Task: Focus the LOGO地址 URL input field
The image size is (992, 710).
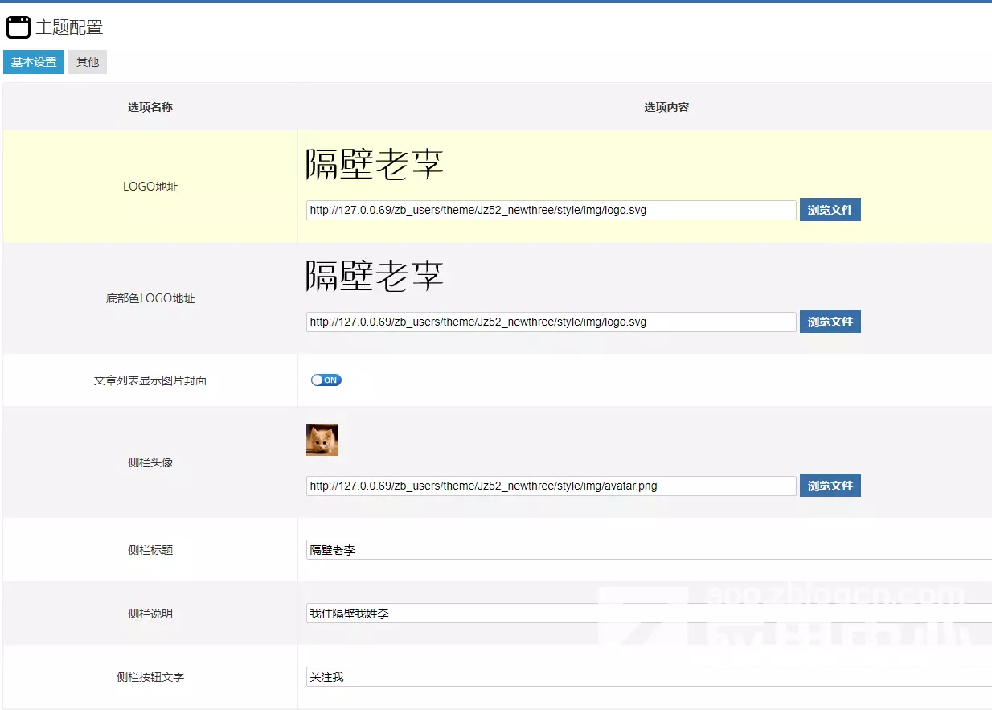Action: coord(551,210)
